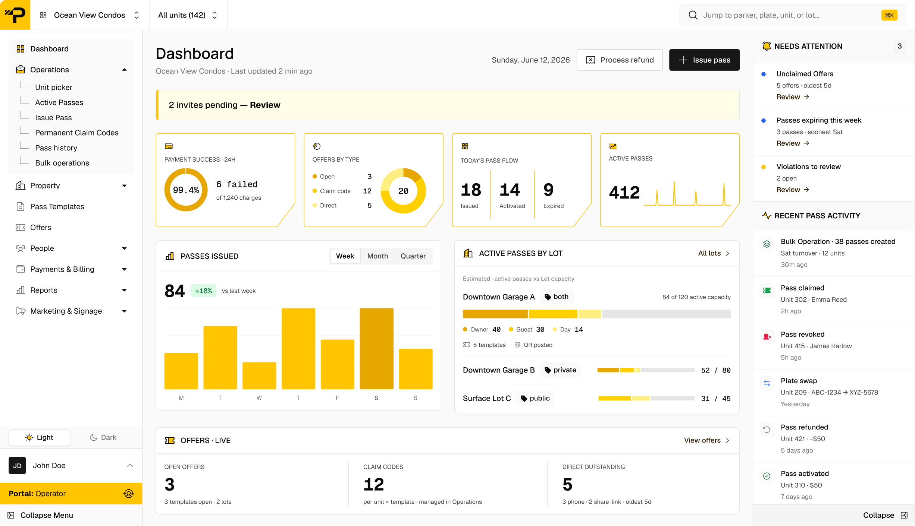Open Bulk operations menu item
This screenshot has height=526, width=915.
click(62, 163)
